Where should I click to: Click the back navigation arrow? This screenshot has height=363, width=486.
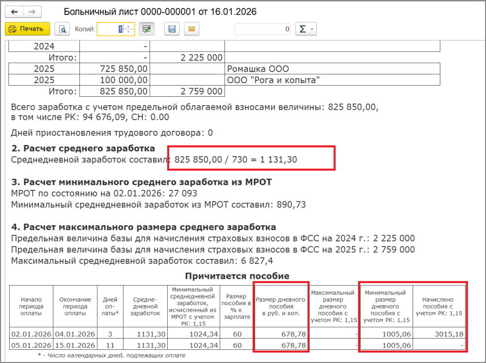point(14,12)
